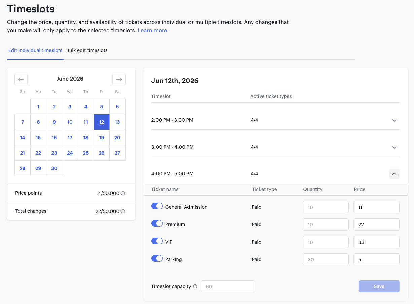414x304 pixels.
Task: Click the Timeslot capacity input field
Action: pyautogui.click(x=228, y=286)
